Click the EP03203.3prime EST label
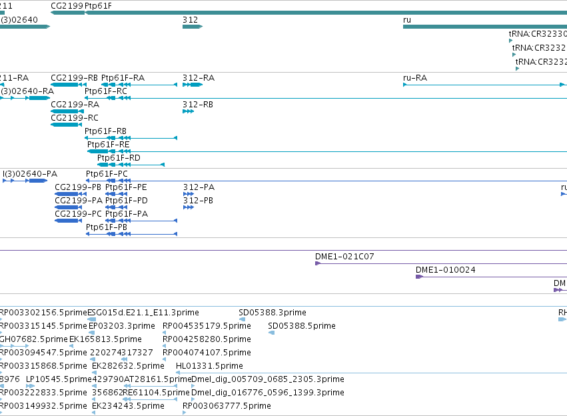567x416 pixels. [122, 326]
